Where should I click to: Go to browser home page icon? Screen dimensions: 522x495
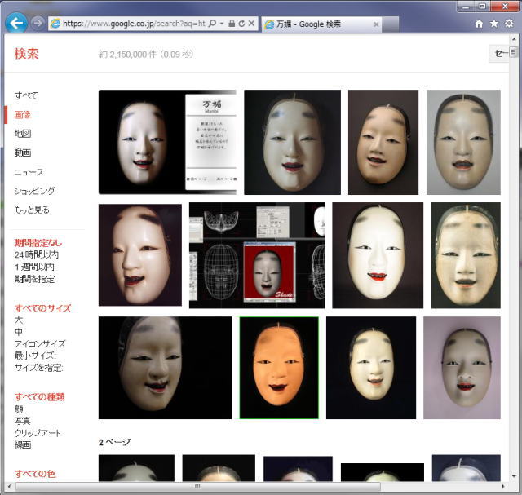(479, 24)
